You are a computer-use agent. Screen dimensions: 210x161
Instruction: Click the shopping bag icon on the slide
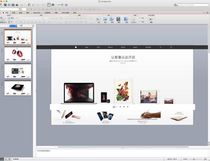point(171,47)
